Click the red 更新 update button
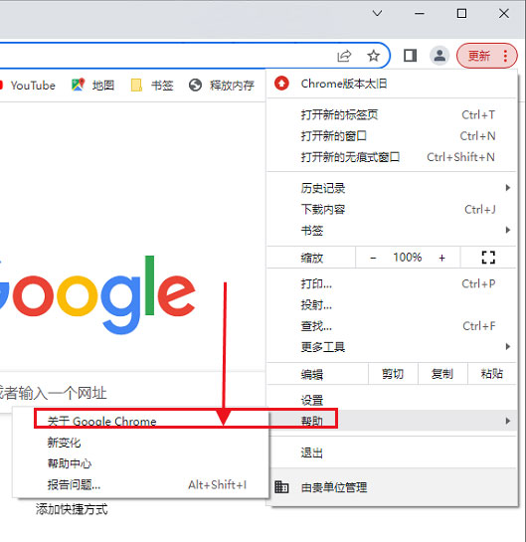526x542 pixels. 478,56
